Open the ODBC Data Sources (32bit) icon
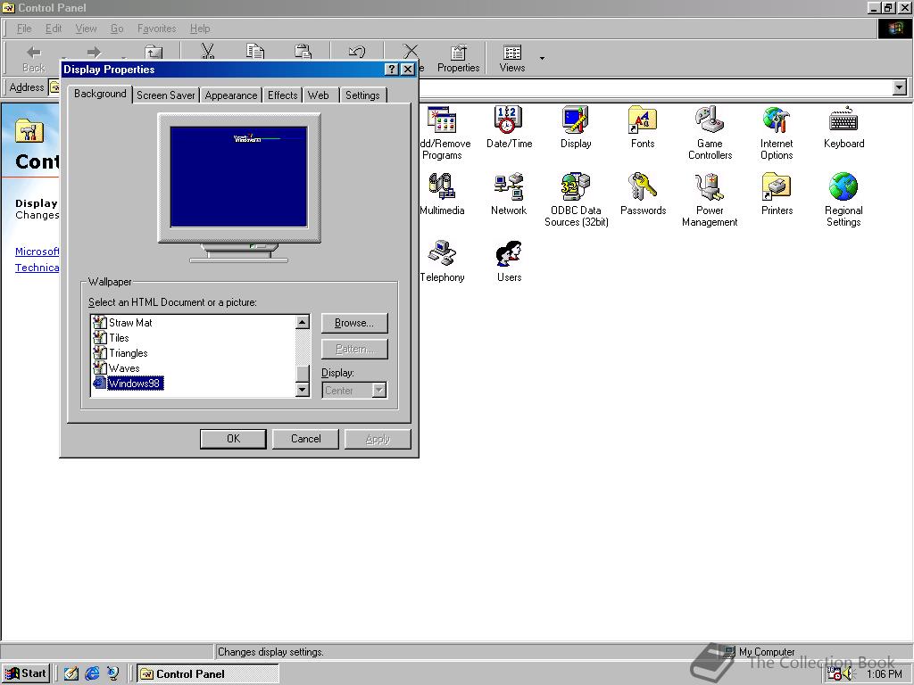This screenshot has height=685, width=914. pyautogui.click(x=576, y=200)
